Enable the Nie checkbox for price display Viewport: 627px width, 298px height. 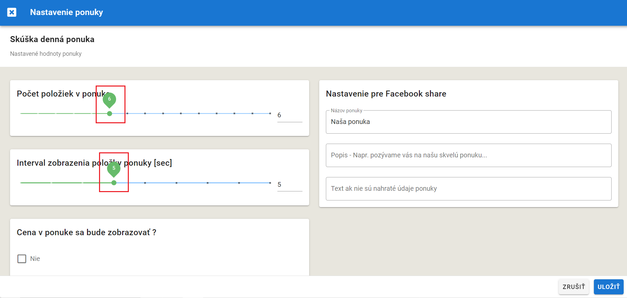pyautogui.click(x=22, y=259)
